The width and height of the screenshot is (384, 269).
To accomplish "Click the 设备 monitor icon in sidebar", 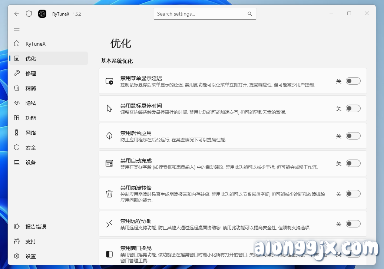I will pyautogui.click(x=17, y=162).
